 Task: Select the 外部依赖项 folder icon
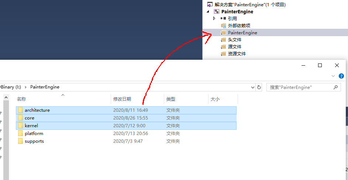click(x=223, y=26)
